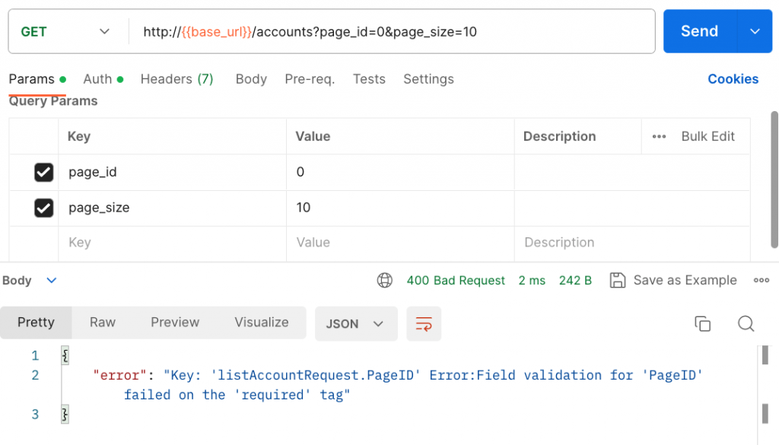Click the params panel vertical scrollbar
This screenshot has height=445, width=779.
774,179
